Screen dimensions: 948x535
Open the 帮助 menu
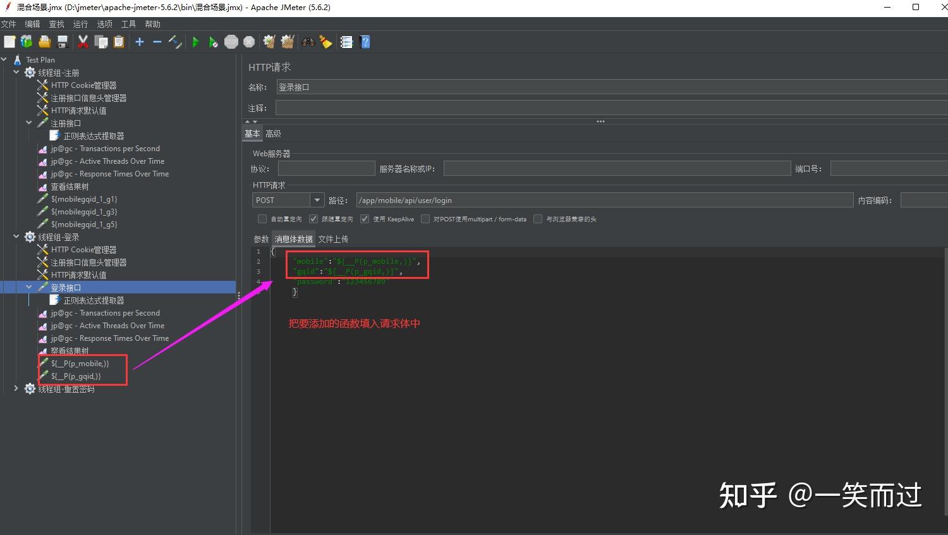[x=152, y=24]
